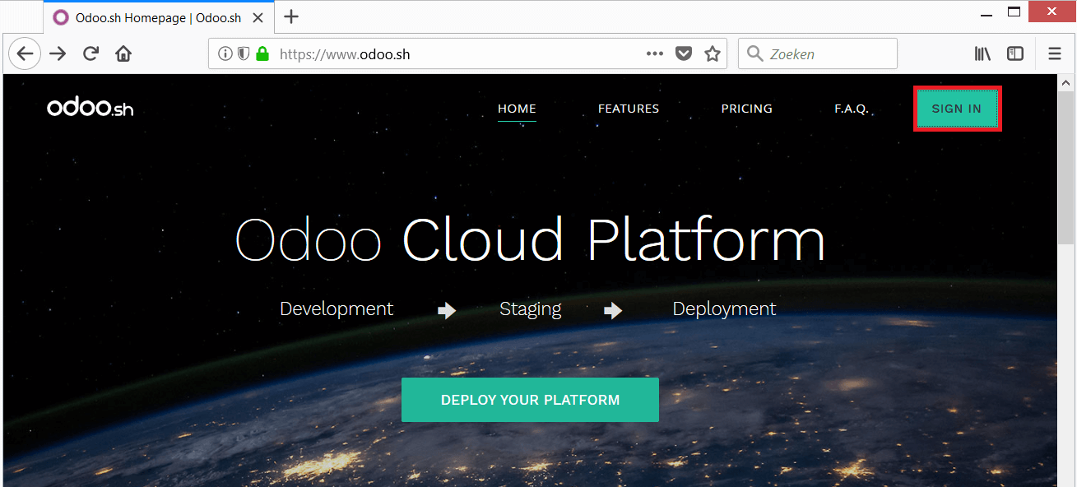1077x487 pixels.
Task: Open the HOME nav item
Action: [x=517, y=109]
